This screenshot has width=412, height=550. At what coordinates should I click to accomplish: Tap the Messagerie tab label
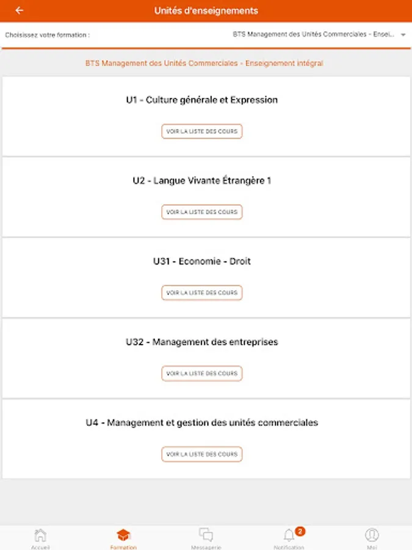pos(206,547)
